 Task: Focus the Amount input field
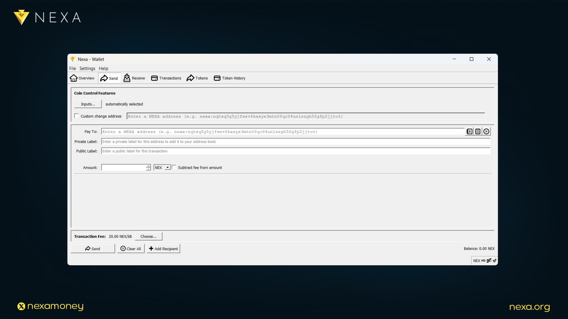[124, 167]
